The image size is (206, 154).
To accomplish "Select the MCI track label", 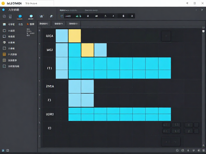I will (x=50, y=50).
